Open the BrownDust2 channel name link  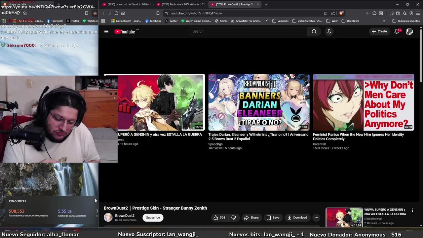(125, 216)
